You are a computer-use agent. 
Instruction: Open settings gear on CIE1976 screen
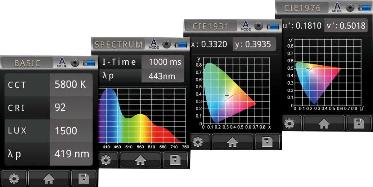click(x=289, y=124)
